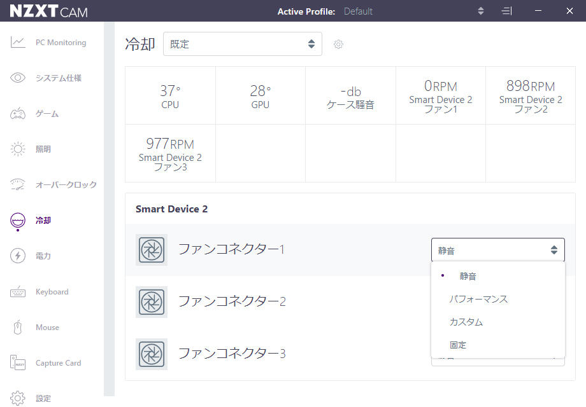Open システム仕様 via the eye icon

pyautogui.click(x=18, y=78)
